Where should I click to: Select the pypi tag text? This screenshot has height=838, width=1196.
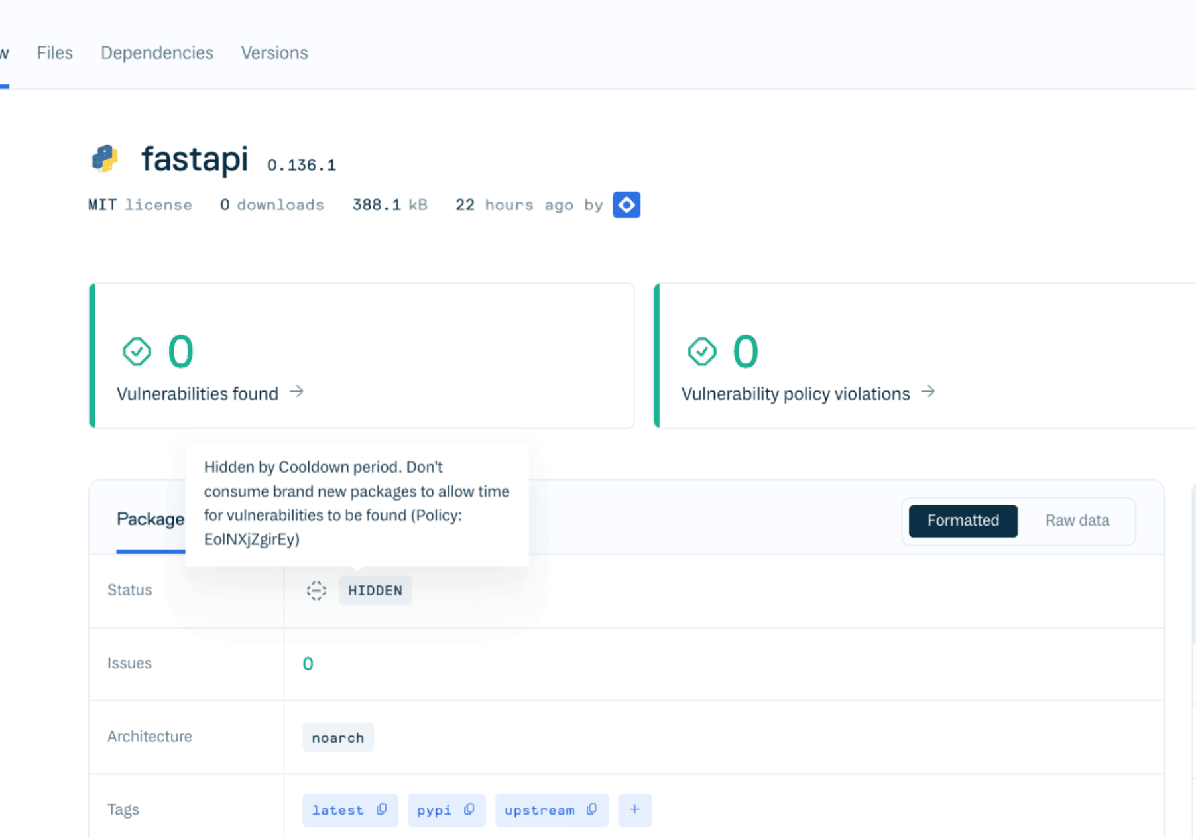tap(434, 810)
